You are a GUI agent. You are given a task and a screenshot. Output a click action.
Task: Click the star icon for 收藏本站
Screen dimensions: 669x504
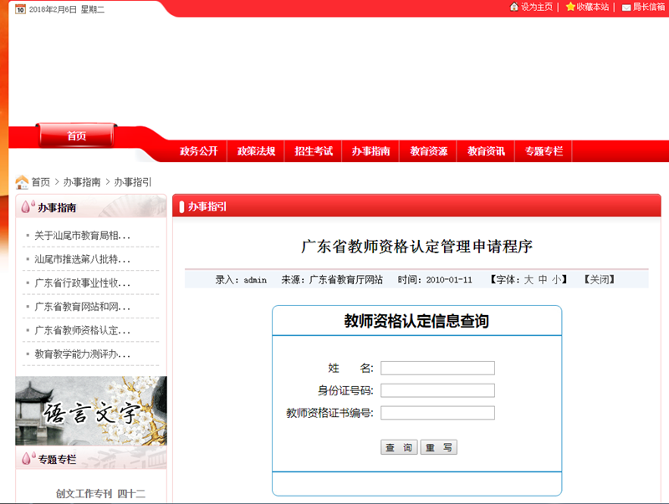click(570, 7)
